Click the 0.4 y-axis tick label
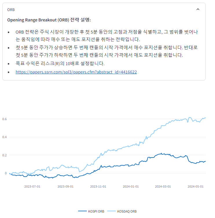215x218 pixels. click(4, 137)
